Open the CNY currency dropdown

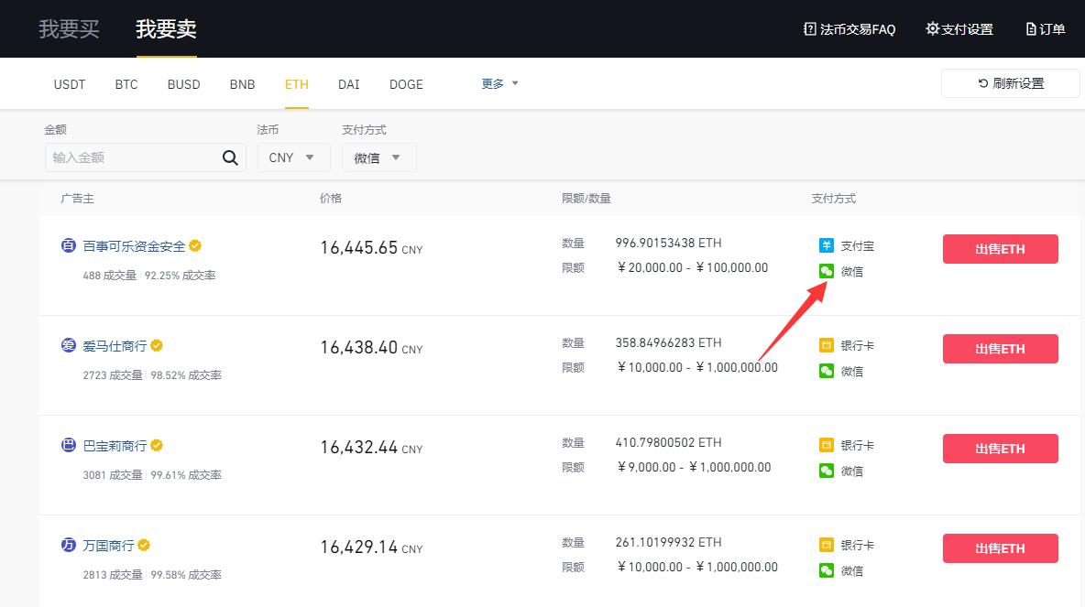[x=293, y=157]
